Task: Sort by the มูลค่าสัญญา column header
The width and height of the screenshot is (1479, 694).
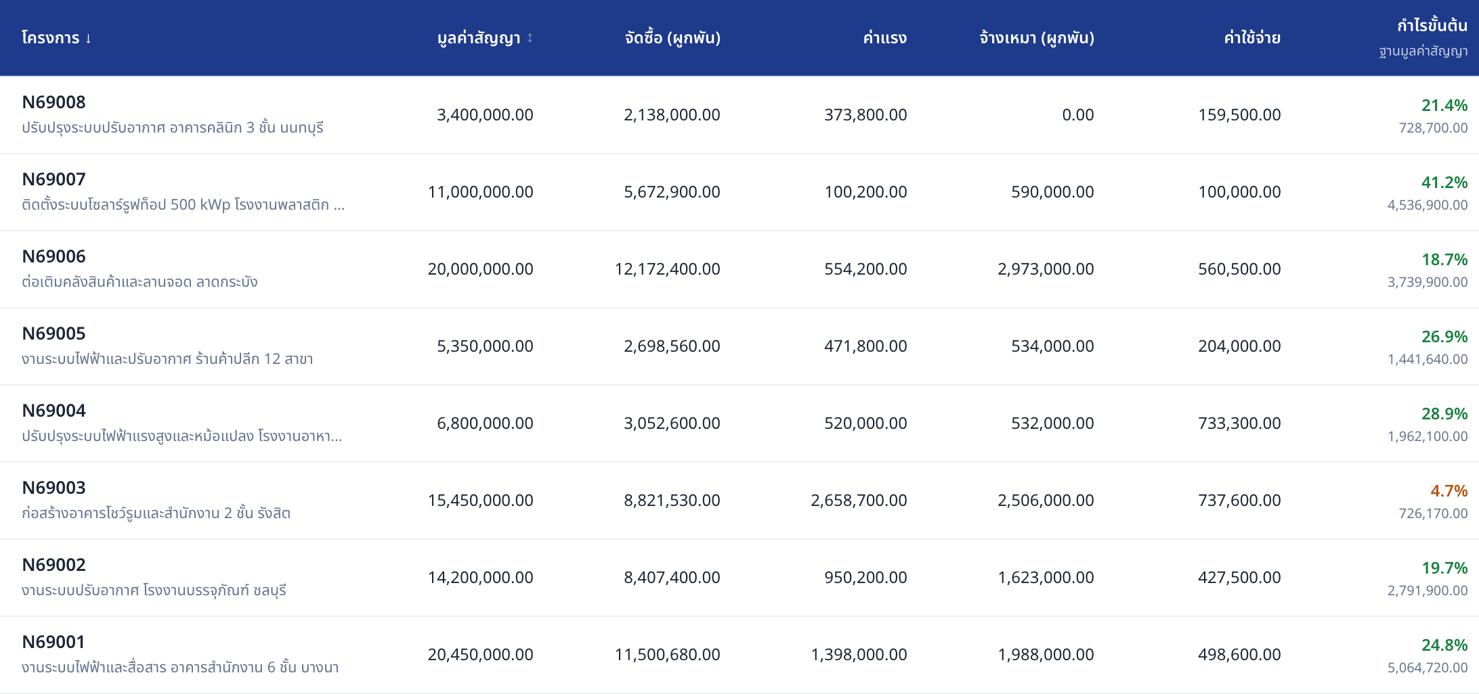Action: (x=485, y=38)
